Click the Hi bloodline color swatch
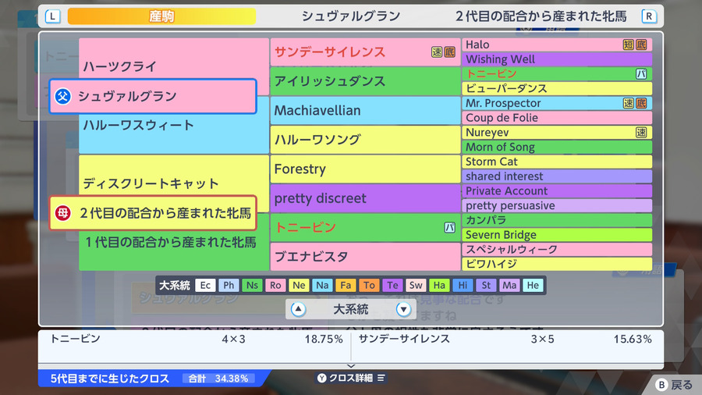 click(463, 285)
